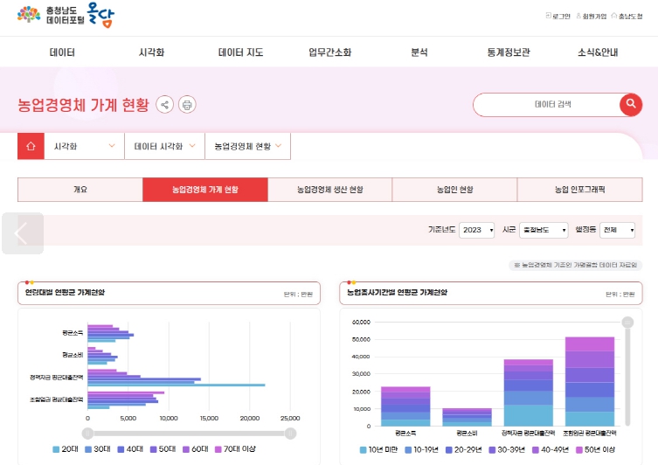Click the 로그인 icon link at top
Image resolution: width=658 pixels, height=465 pixels.
[558, 16]
